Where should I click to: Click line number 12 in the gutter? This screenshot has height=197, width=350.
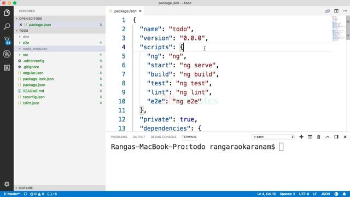point(122,119)
